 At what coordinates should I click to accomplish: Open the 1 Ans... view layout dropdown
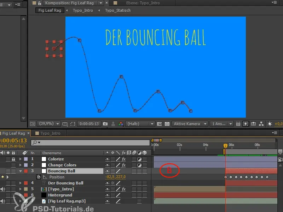click(x=221, y=124)
